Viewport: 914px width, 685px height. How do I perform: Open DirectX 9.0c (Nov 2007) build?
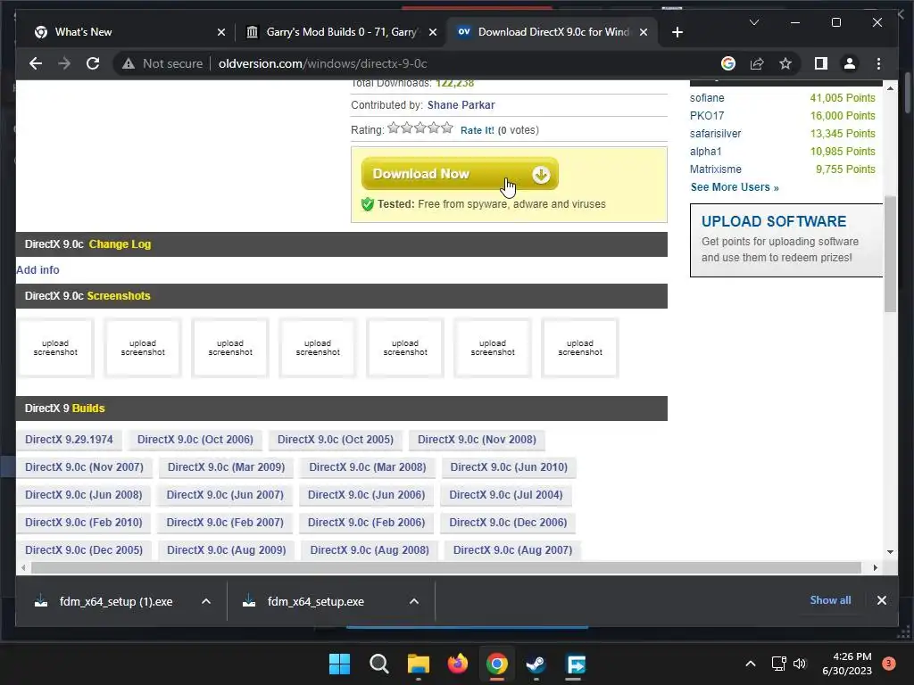pos(84,467)
